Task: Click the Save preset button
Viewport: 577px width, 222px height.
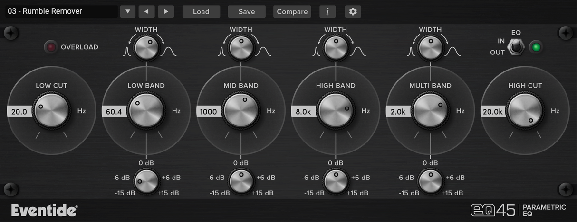Action: click(x=247, y=11)
